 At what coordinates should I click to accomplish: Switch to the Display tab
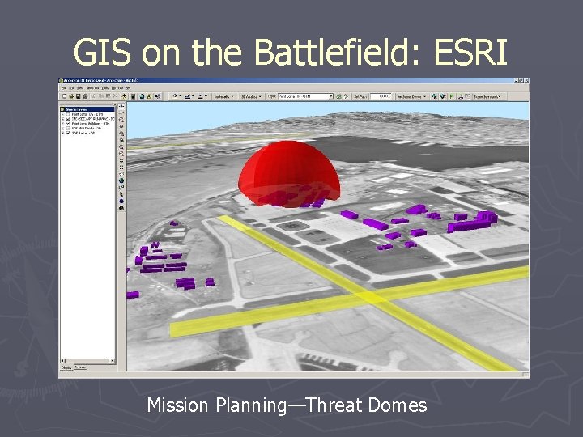click(x=66, y=367)
